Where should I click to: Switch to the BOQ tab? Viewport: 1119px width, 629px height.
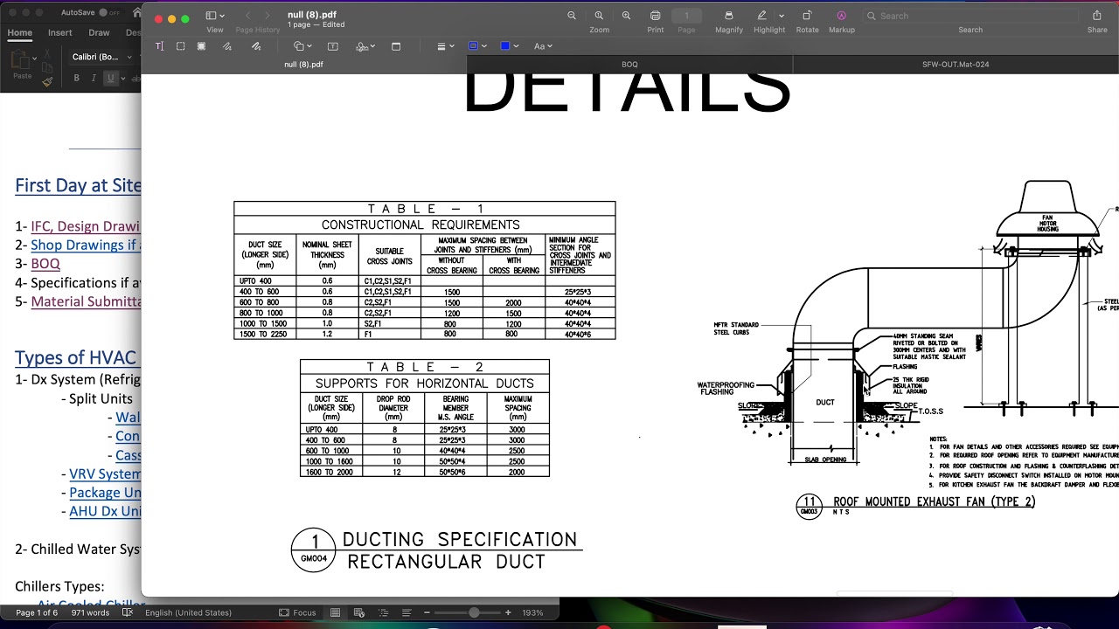click(629, 65)
